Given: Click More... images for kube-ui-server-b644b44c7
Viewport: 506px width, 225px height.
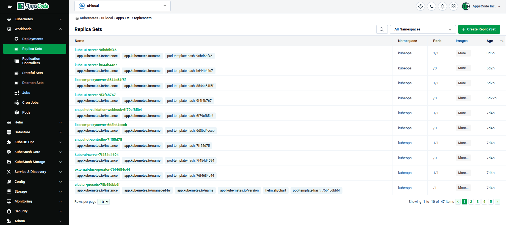Looking at the screenshot, I should click(x=463, y=68).
